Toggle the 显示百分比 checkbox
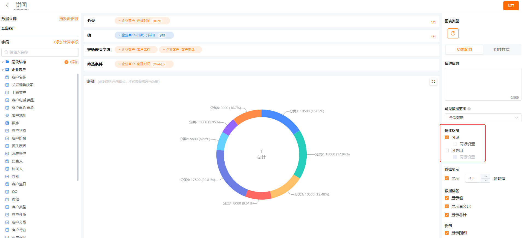 [447, 206]
